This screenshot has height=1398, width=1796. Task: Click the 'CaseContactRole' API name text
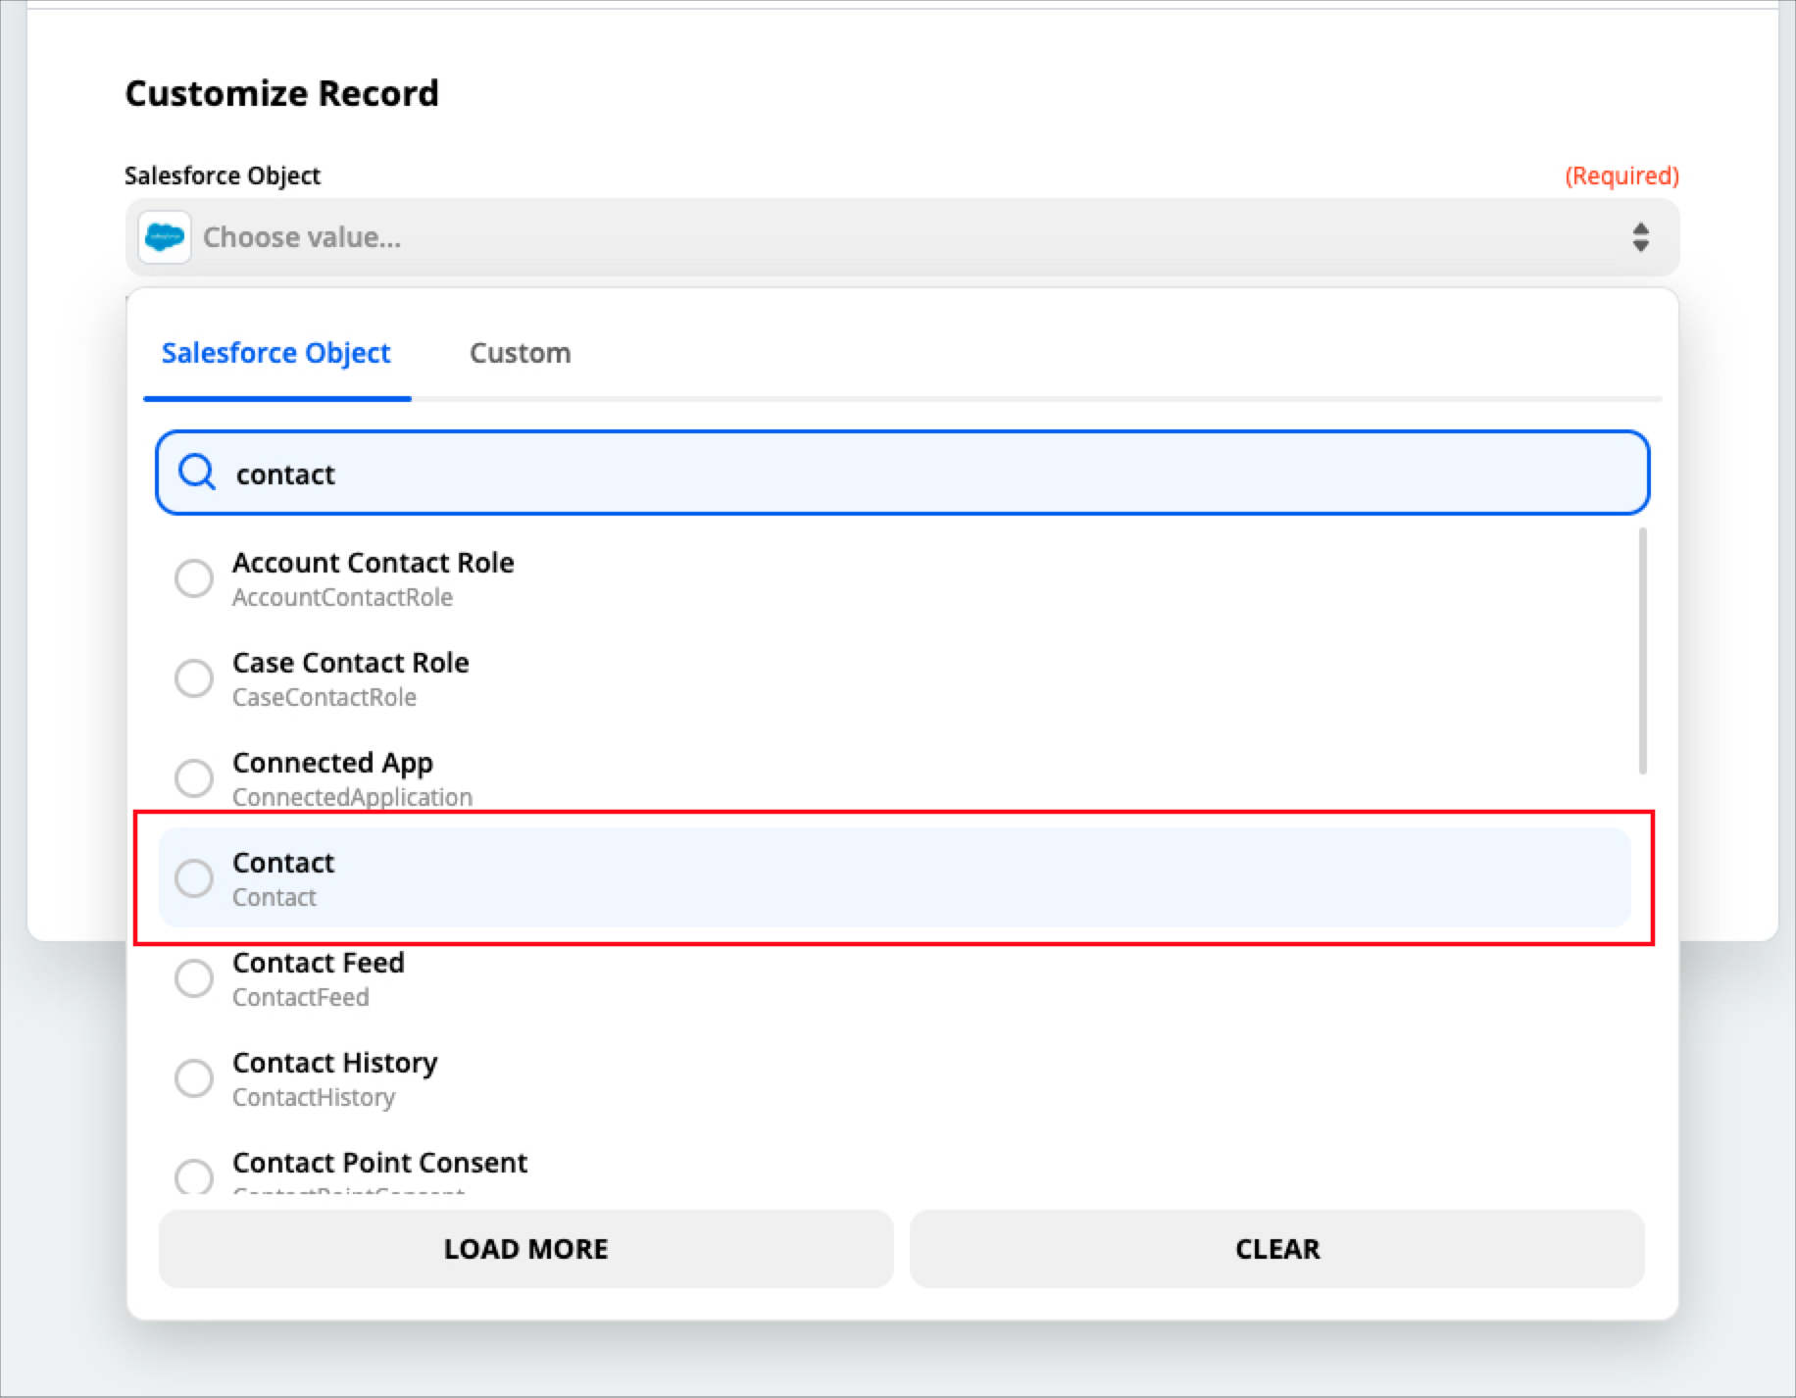(324, 697)
